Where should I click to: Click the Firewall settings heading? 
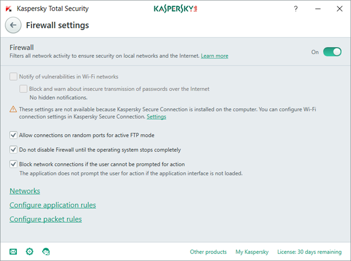tap(57, 25)
